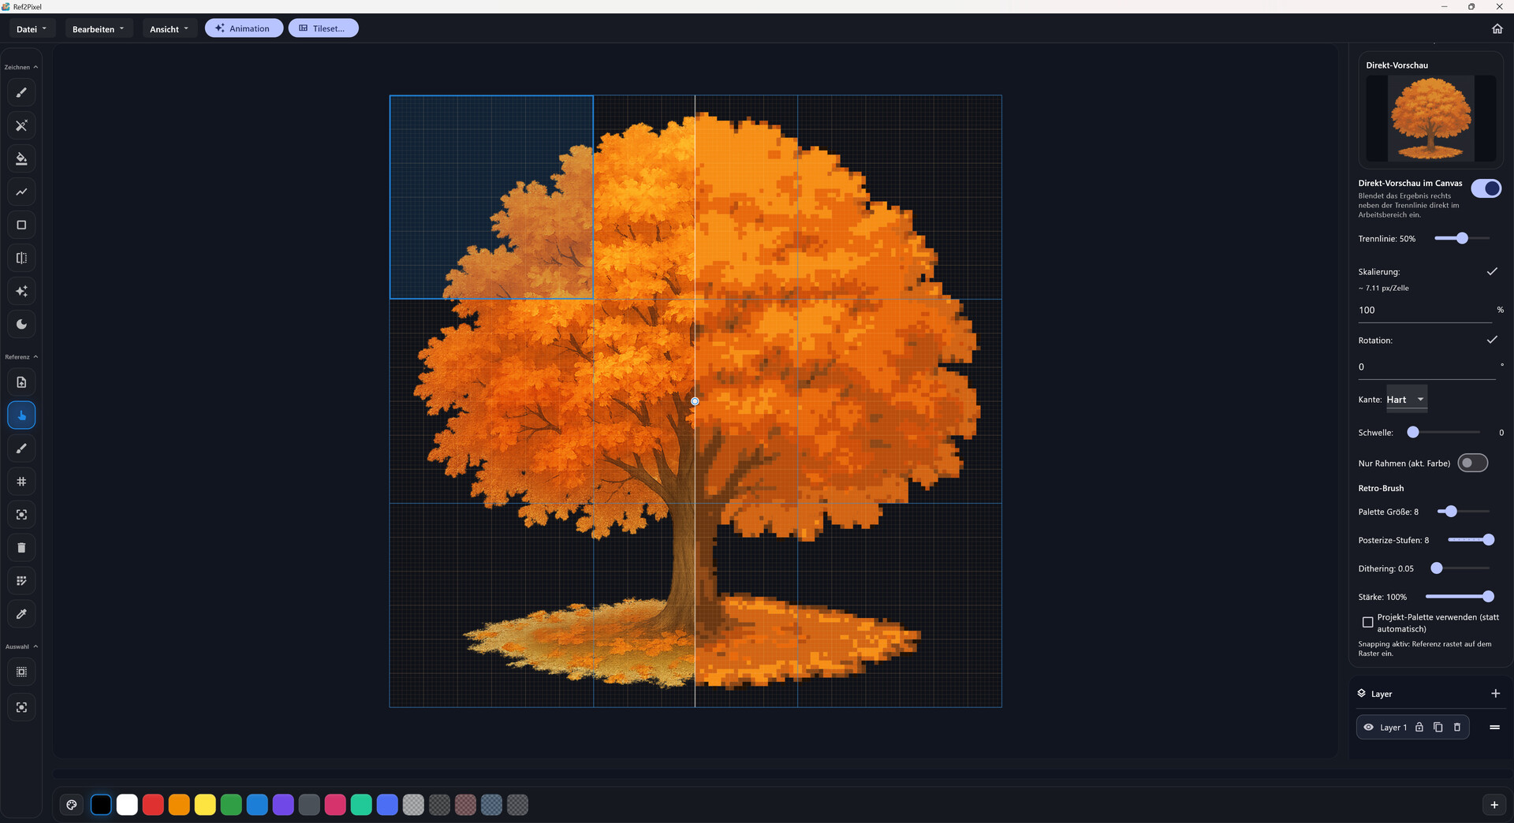Open the Datei menu
The width and height of the screenshot is (1514, 823).
click(31, 28)
